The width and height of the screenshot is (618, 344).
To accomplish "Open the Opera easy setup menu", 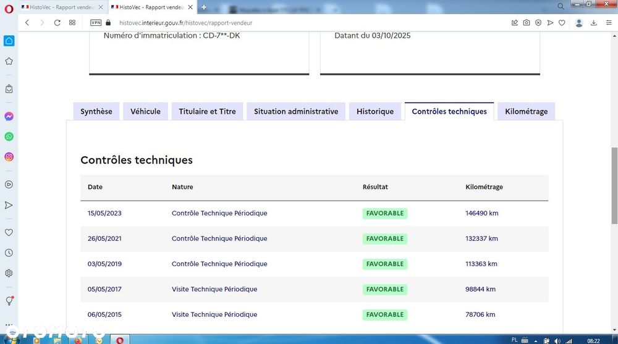I will coord(609,23).
